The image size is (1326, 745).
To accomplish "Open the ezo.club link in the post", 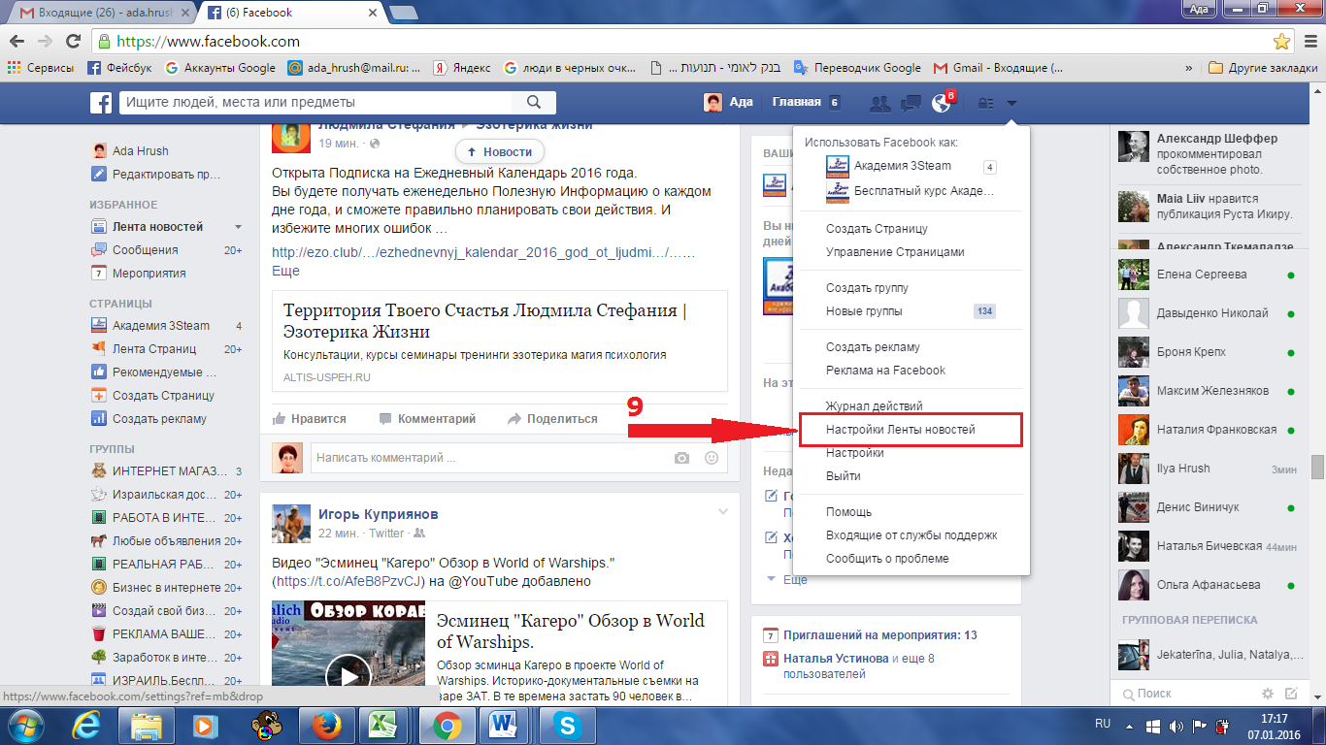I will coord(483,253).
